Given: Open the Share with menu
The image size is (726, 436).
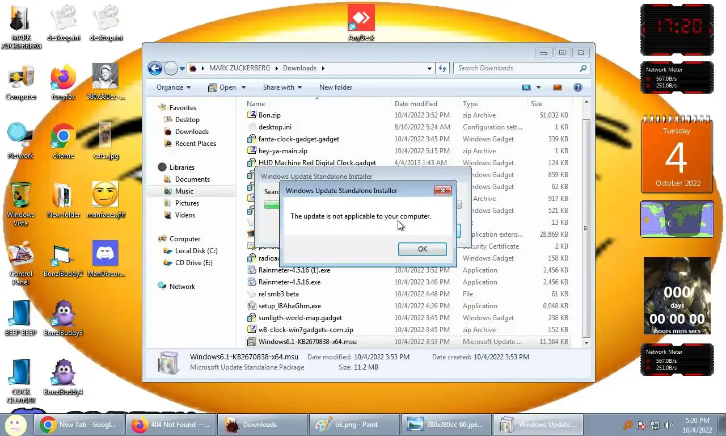Looking at the screenshot, I should point(282,87).
